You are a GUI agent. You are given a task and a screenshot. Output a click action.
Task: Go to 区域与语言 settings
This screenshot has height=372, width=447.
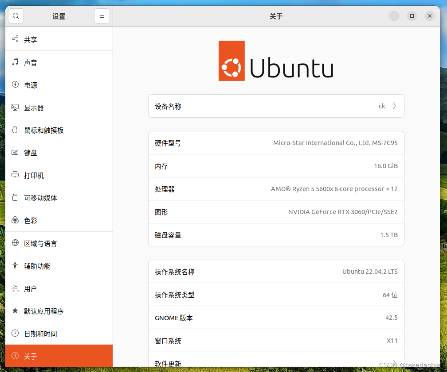click(59, 243)
